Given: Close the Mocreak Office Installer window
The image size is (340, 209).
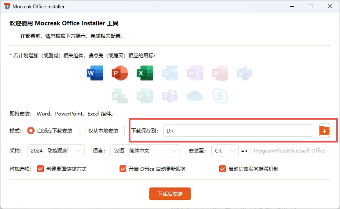Looking at the screenshot, I should coord(330,6).
